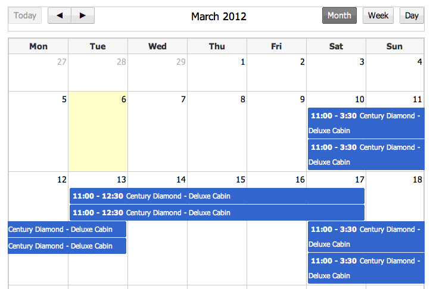
Task: Switch to Week view
Action: [378, 15]
